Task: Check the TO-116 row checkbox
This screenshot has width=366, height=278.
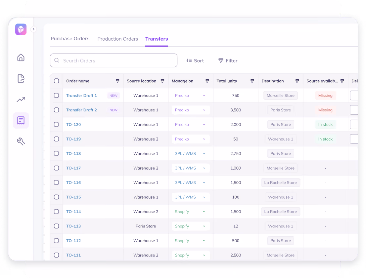Action: (56, 182)
